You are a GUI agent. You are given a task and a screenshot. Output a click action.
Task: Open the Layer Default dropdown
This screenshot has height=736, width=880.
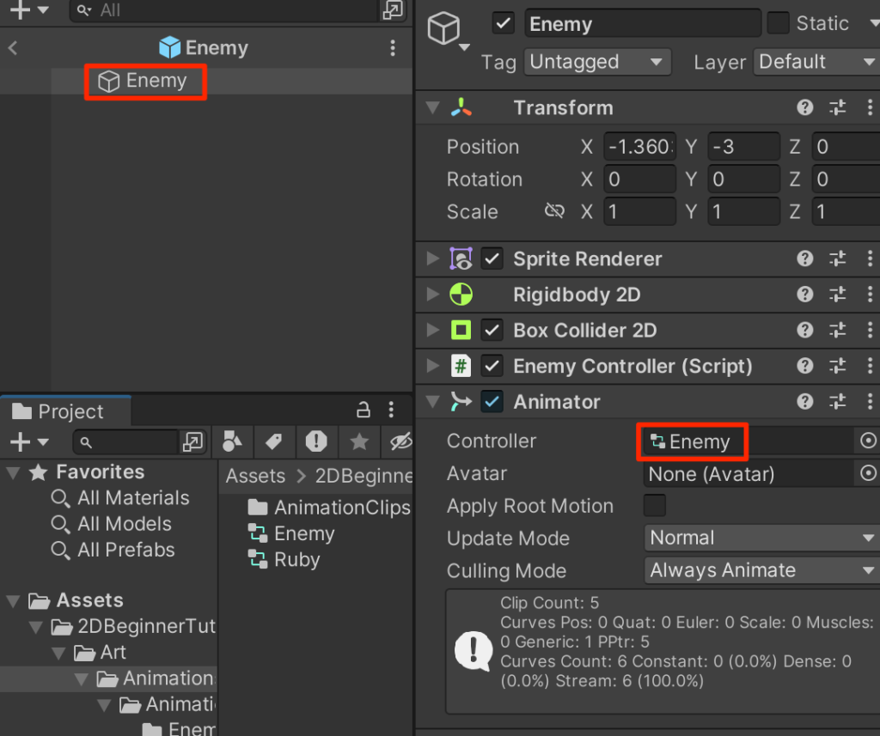816,62
